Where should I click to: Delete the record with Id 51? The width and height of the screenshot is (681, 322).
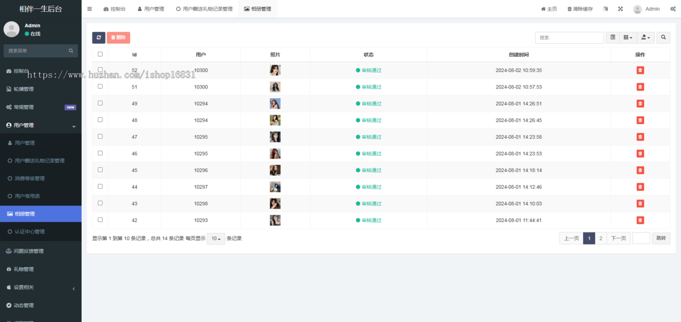click(x=640, y=87)
